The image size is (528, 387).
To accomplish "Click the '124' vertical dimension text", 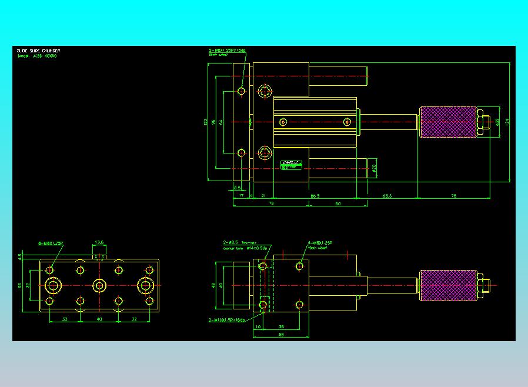I will (x=507, y=122).
